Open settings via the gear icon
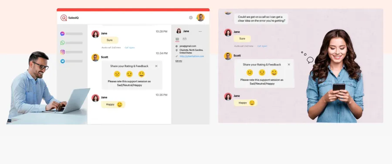The height and width of the screenshot is (164, 392). (191, 18)
